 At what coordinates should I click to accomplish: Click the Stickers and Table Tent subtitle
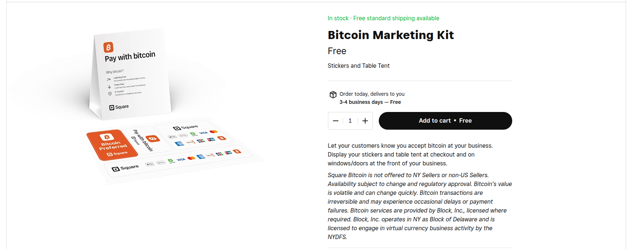(x=359, y=66)
